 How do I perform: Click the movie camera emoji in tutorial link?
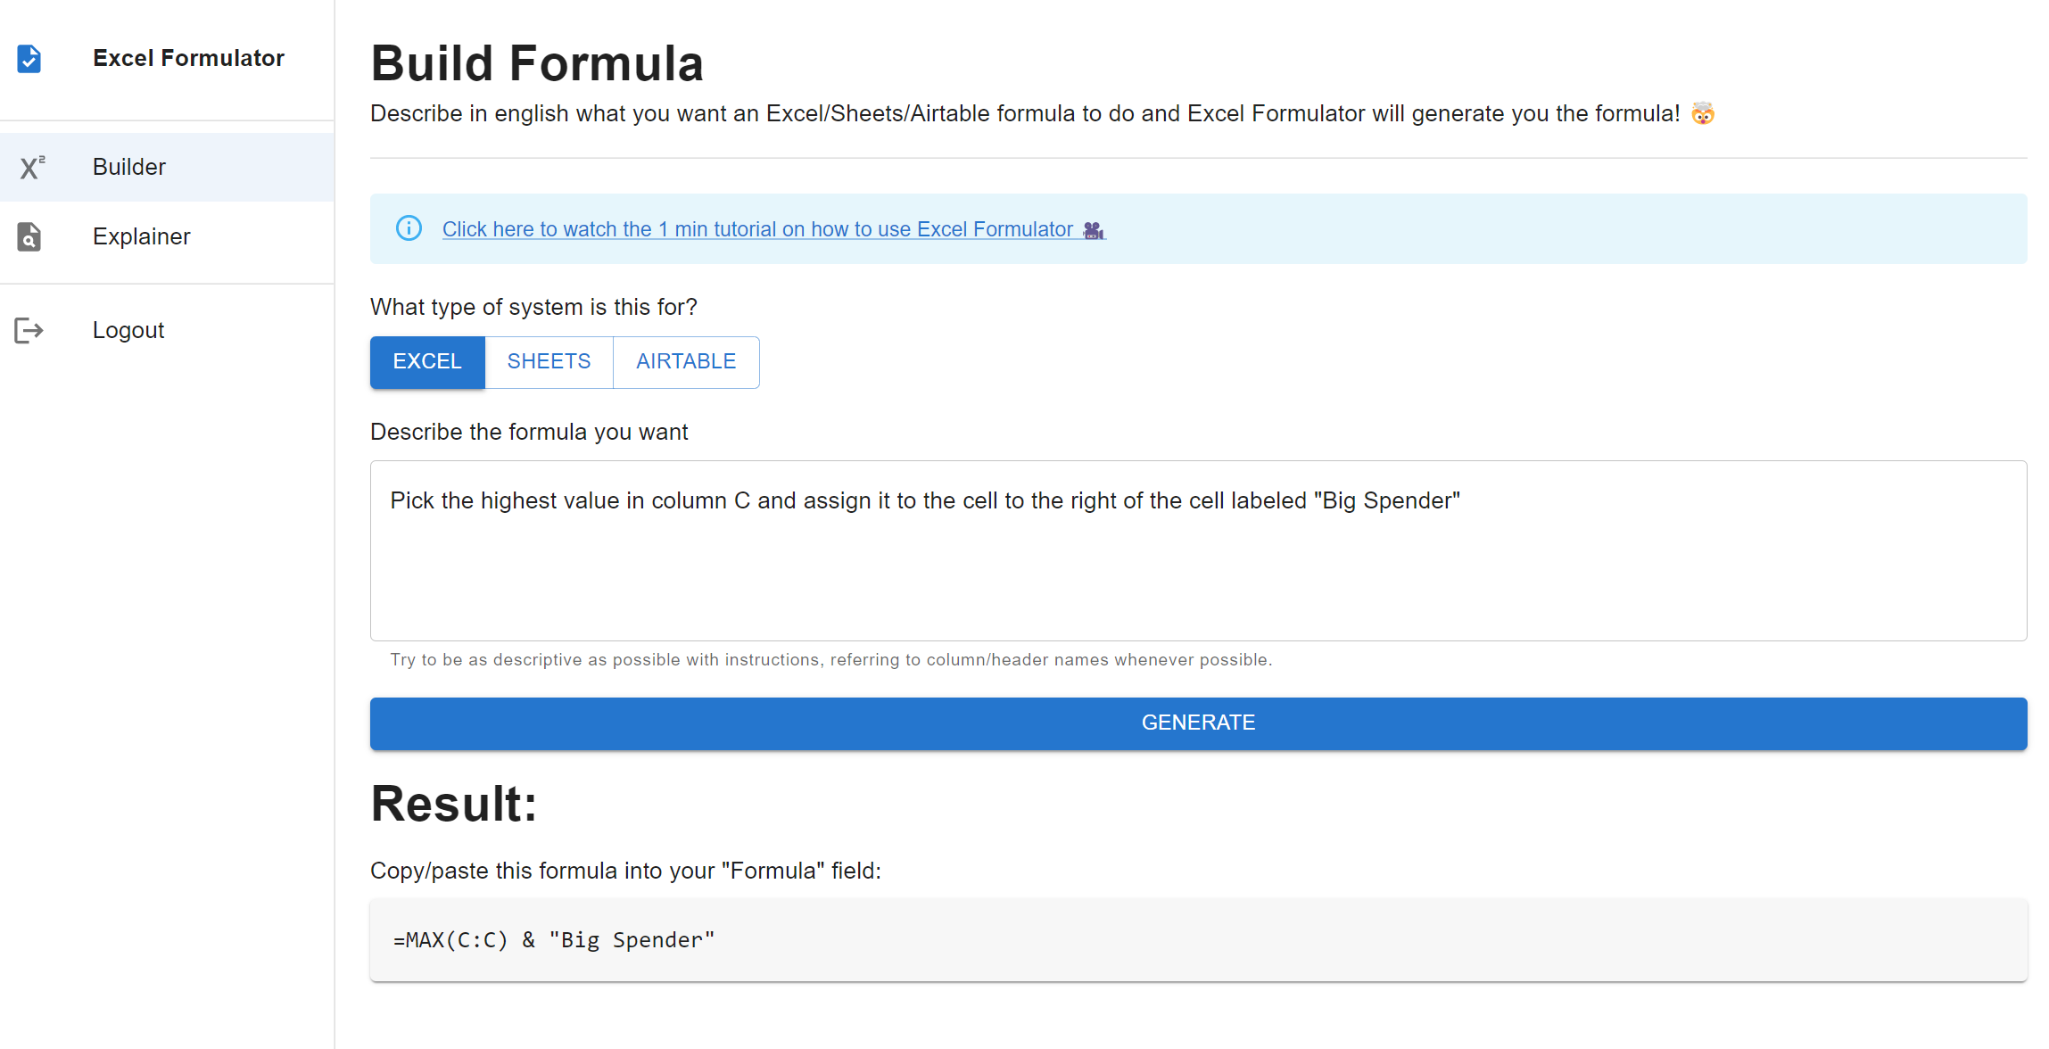(1094, 230)
